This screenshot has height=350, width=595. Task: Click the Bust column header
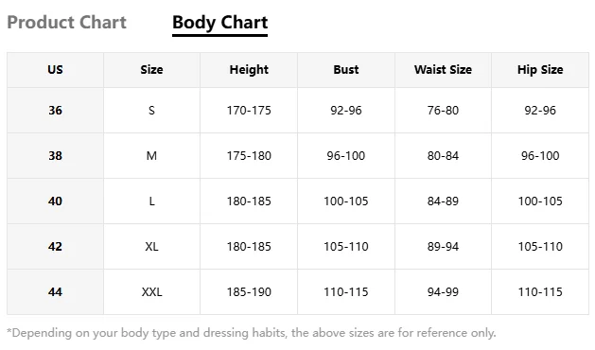click(x=346, y=70)
